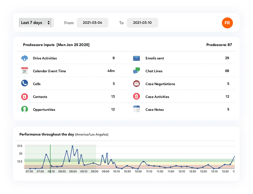Click the highest data point near 08:50
Image resolution: width=253 pixels, height=194 pixels.
72,146
